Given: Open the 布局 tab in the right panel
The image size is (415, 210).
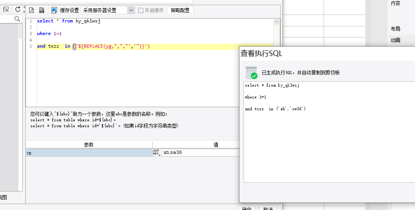Looking at the screenshot, I should pyautogui.click(x=395, y=29).
